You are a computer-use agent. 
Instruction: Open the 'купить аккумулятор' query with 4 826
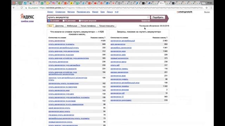coord(57,41)
